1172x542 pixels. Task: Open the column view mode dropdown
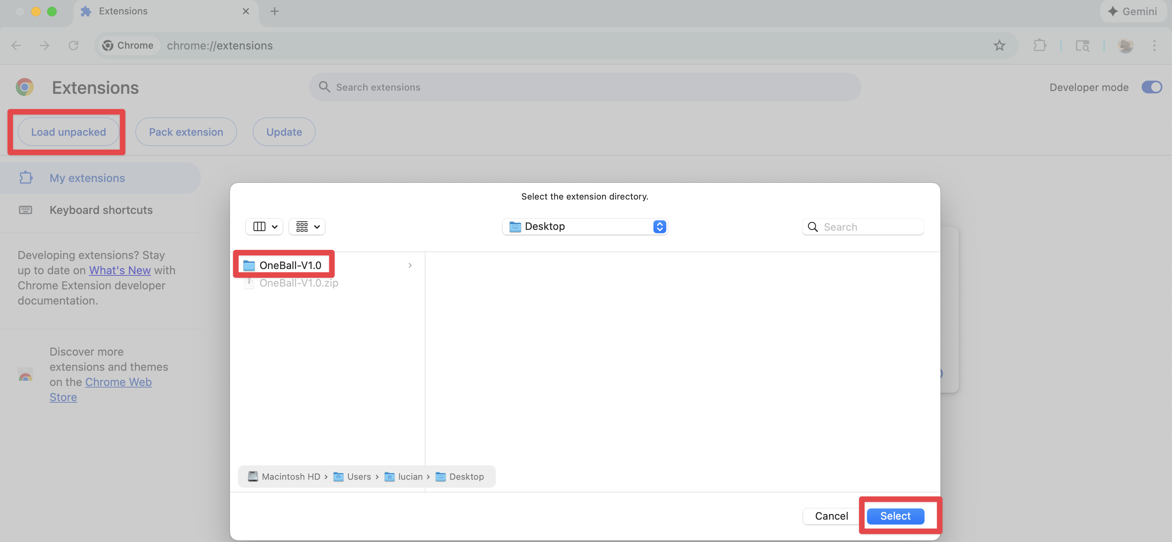[264, 227]
